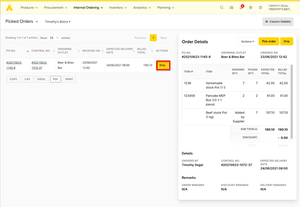This screenshot has width=300, height=207.
Task: Open Internal Ordering menu
Action: tap(88, 8)
